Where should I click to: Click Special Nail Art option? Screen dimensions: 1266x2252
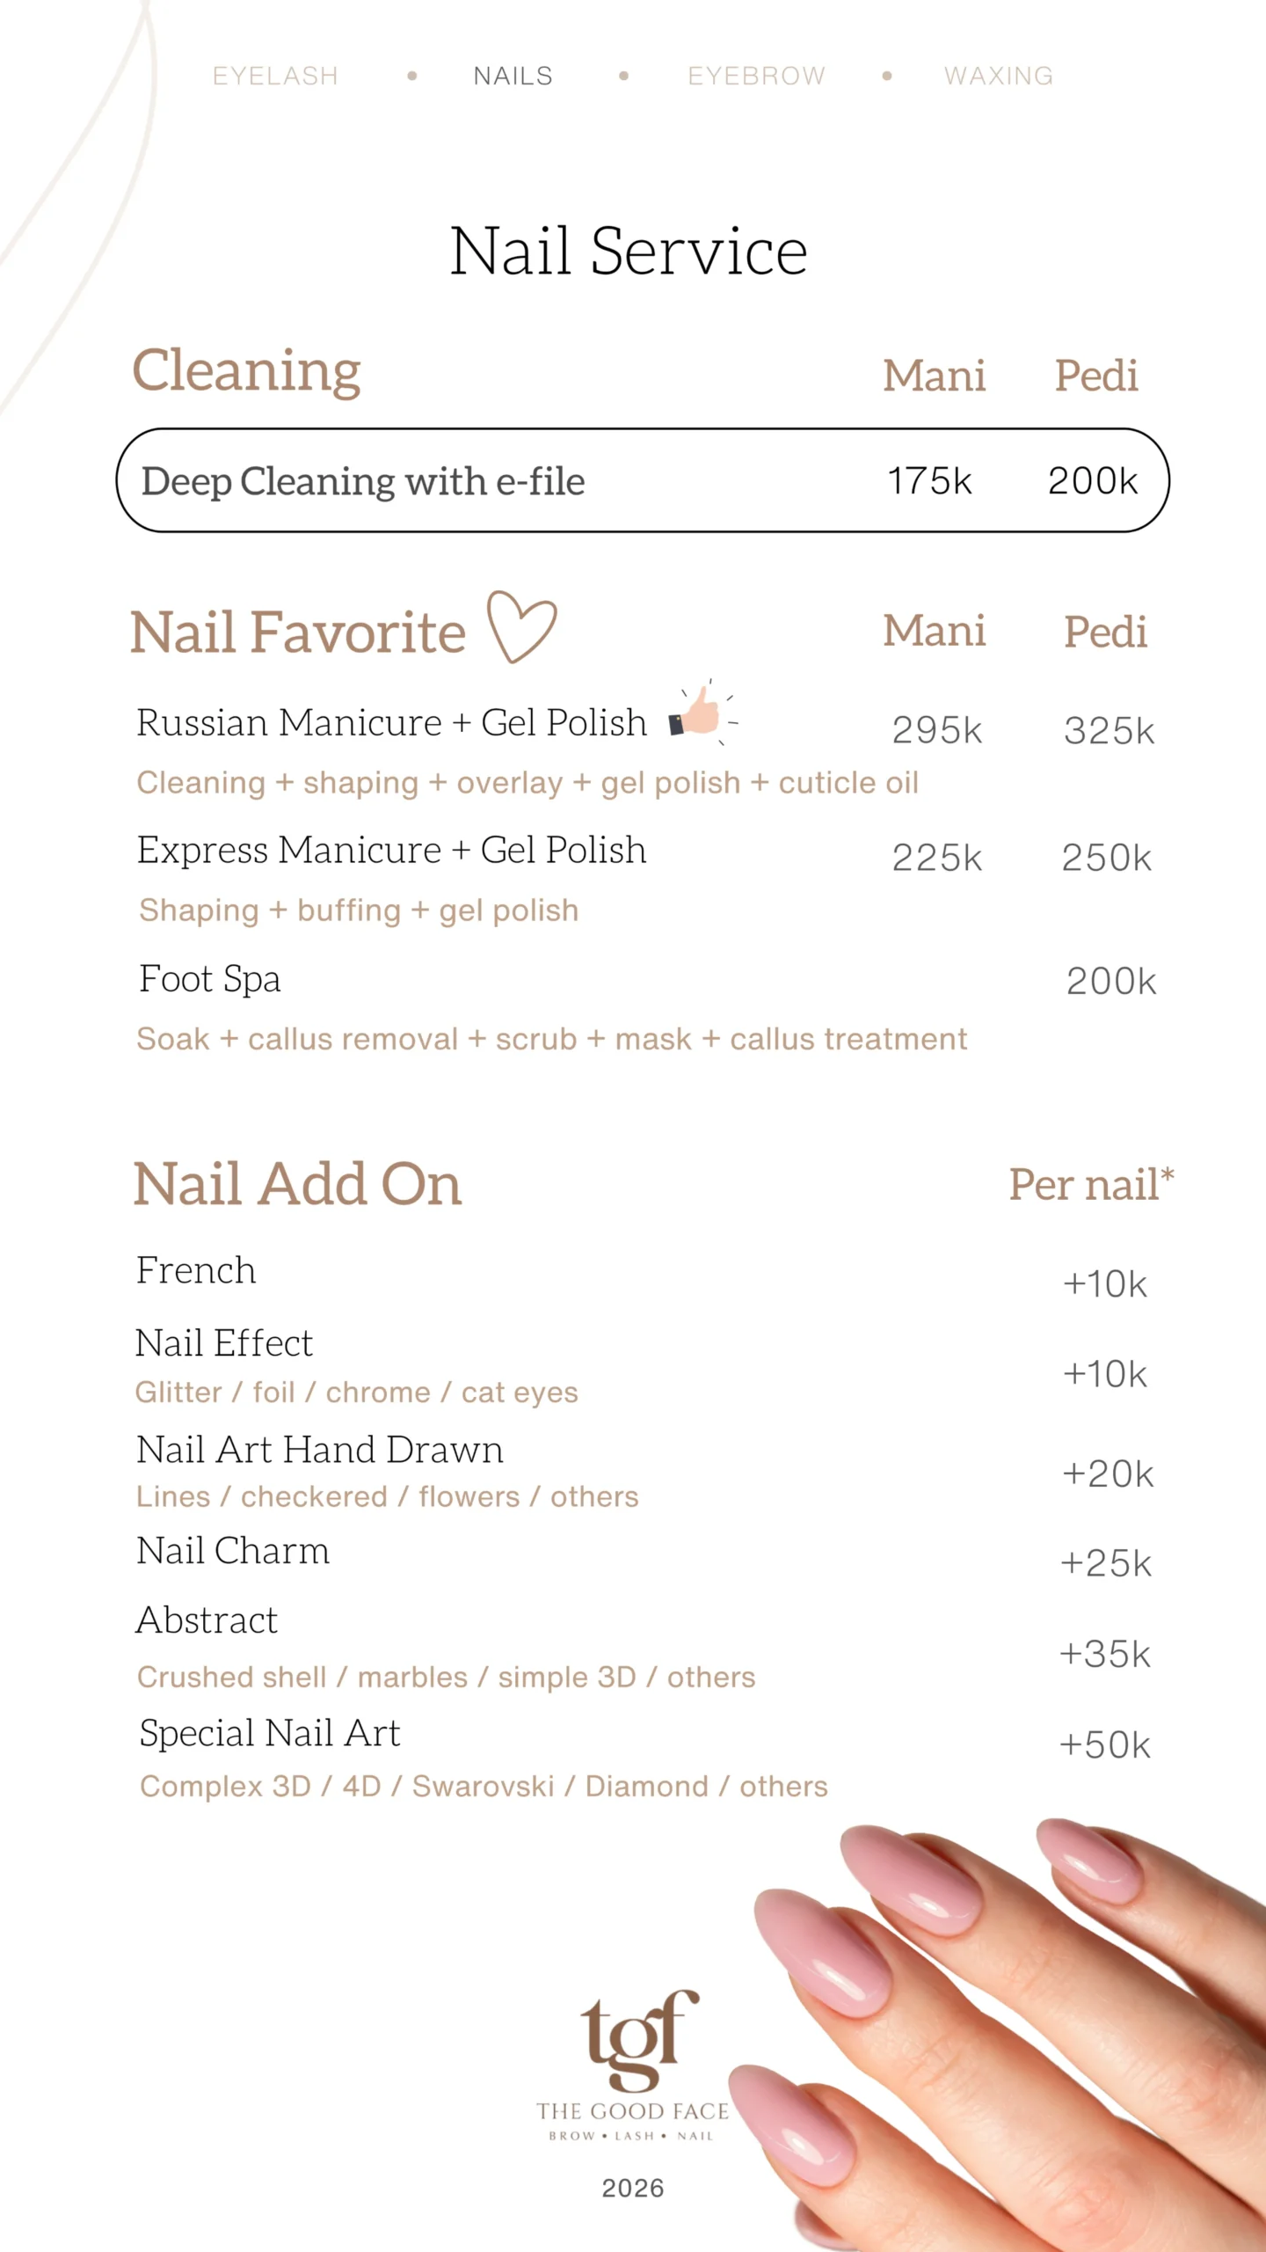click(270, 1734)
